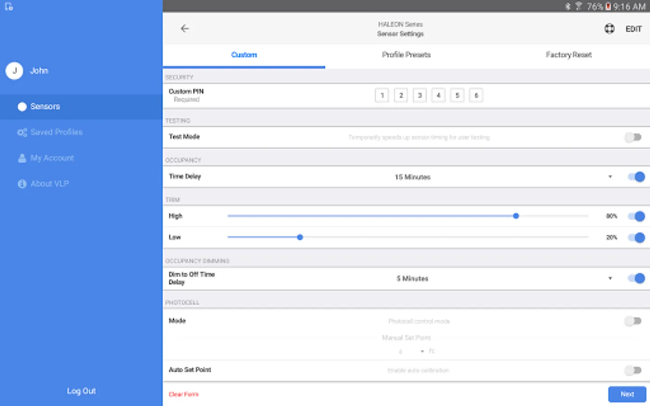The image size is (650, 406).
Task: Click the About VLP info icon
Action: (x=22, y=184)
